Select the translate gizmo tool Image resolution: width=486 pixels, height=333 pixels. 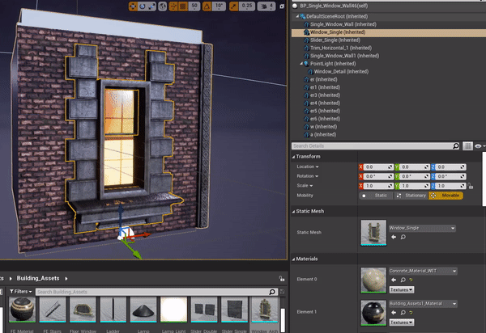pyautogui.click(x=133, y=6)
